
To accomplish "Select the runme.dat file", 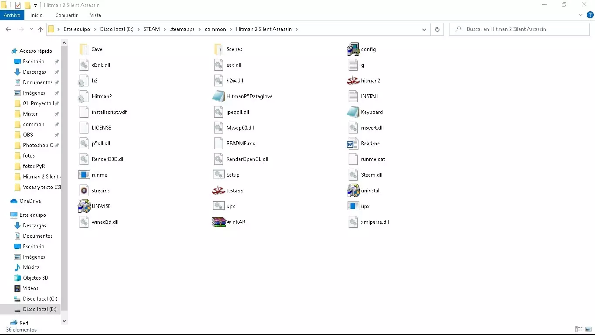I will 367,159.
